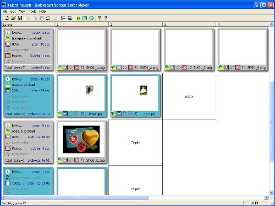Screen dimensions: 275x206
Task: Click the transition icon beside fade-in in layer 5
Action: click(x=8, y=148)
